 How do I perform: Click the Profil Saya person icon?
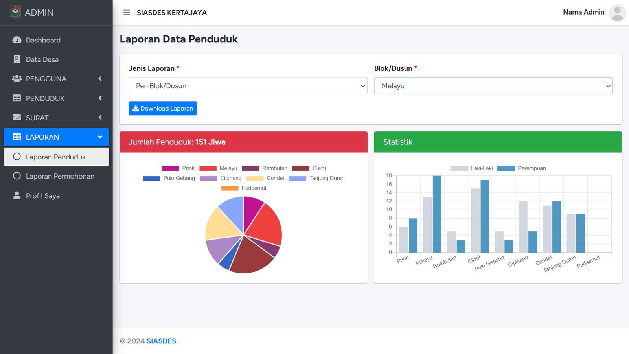click(17, 195)
